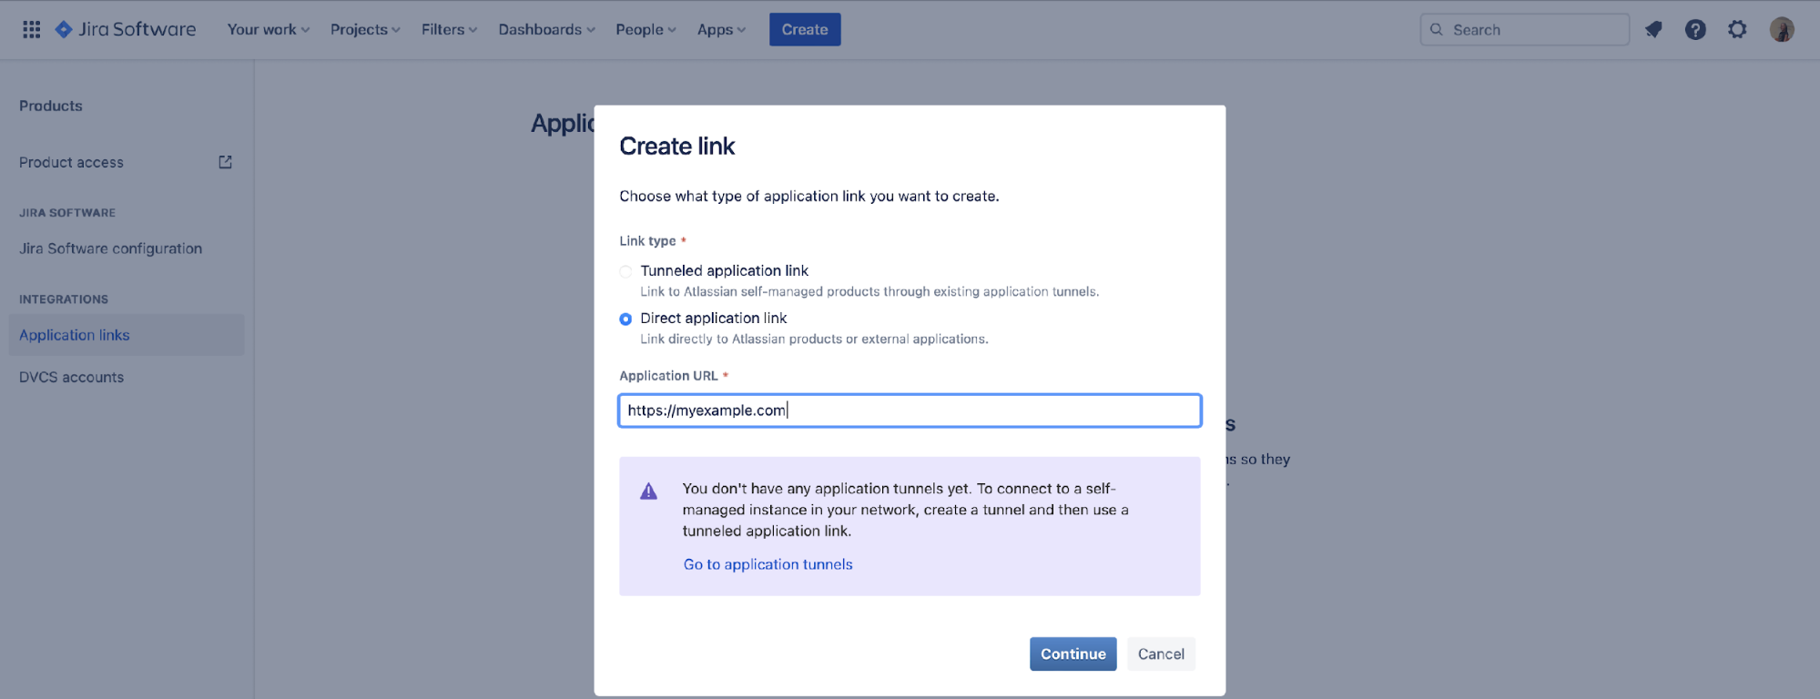The width and height of the screenshot is (1820, 699).
Task: Open the settings gear icon
Action: pos(1737,29)
